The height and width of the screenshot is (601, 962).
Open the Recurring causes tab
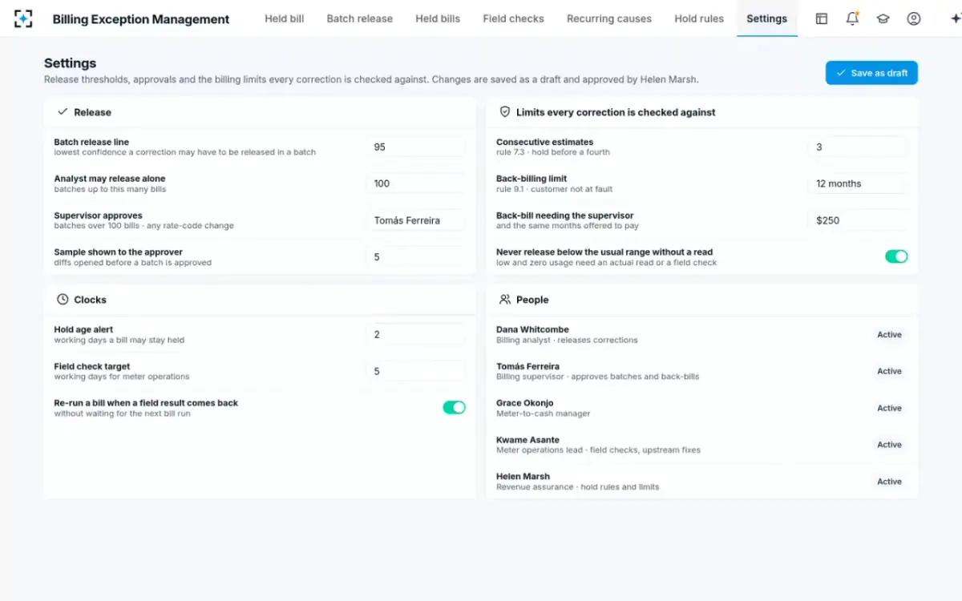point(609,18)
